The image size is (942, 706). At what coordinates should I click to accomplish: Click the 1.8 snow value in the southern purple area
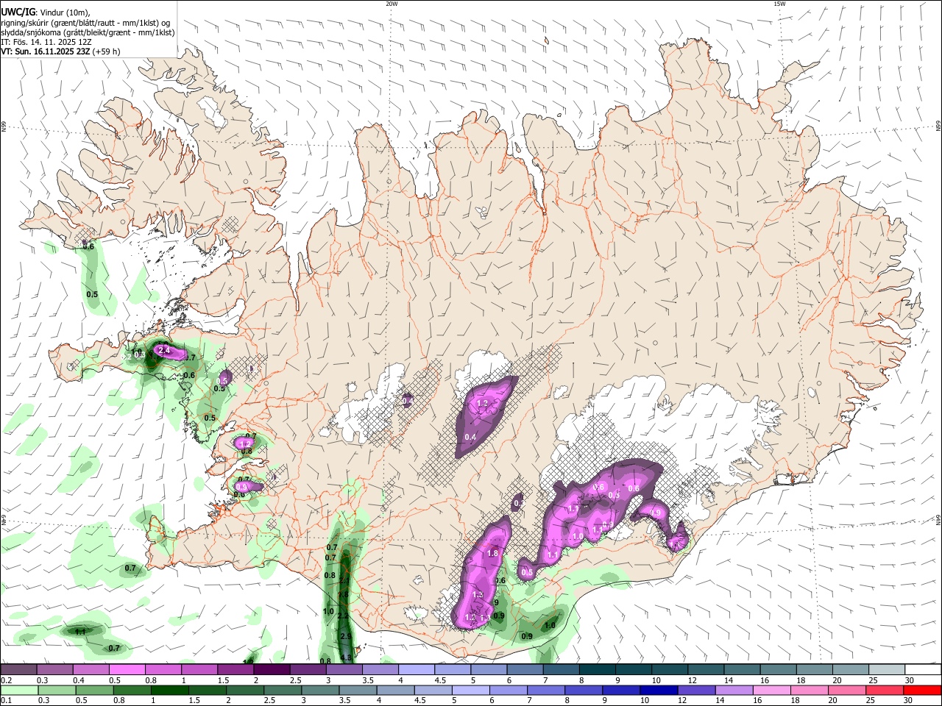click(x=493, y=553)
